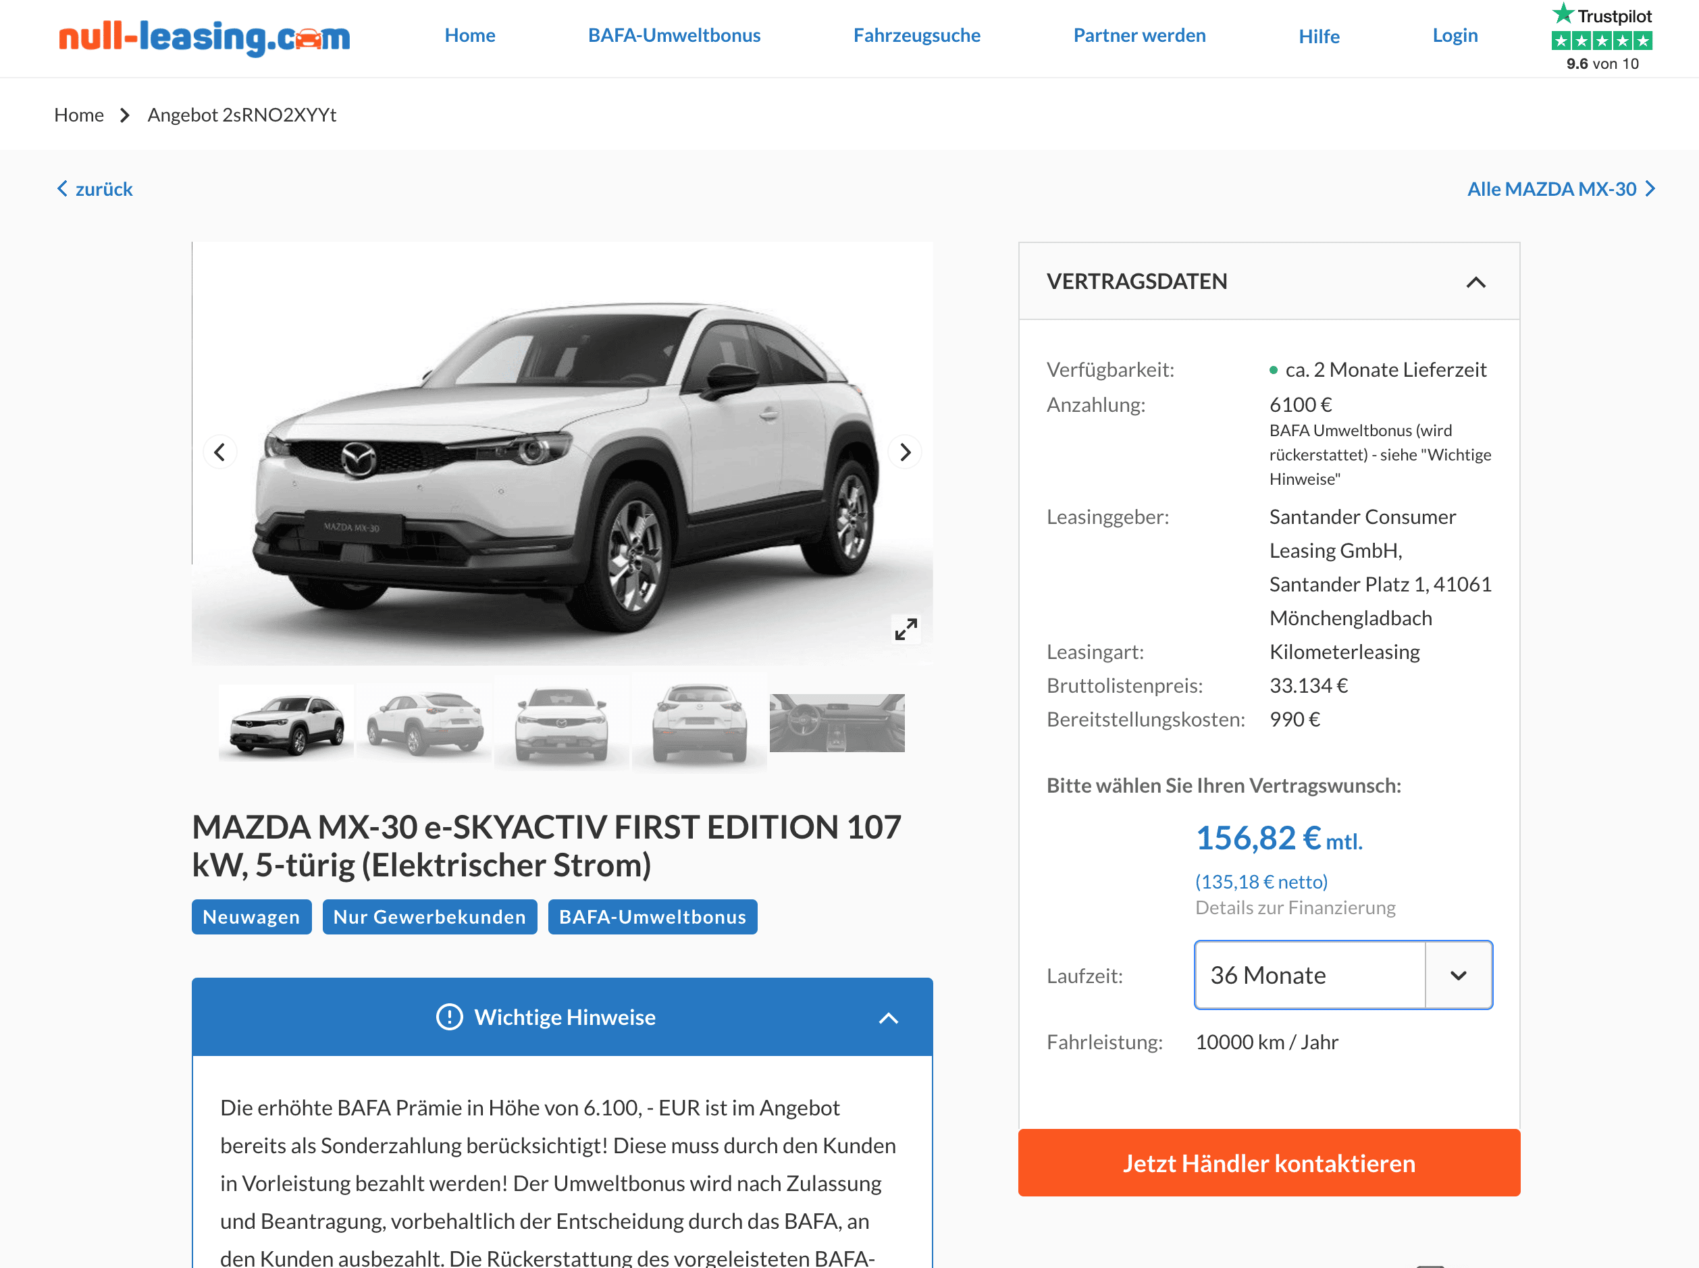Open Details zur Finanzierung link
1699x1268 pixels.
coord(1295,908)
